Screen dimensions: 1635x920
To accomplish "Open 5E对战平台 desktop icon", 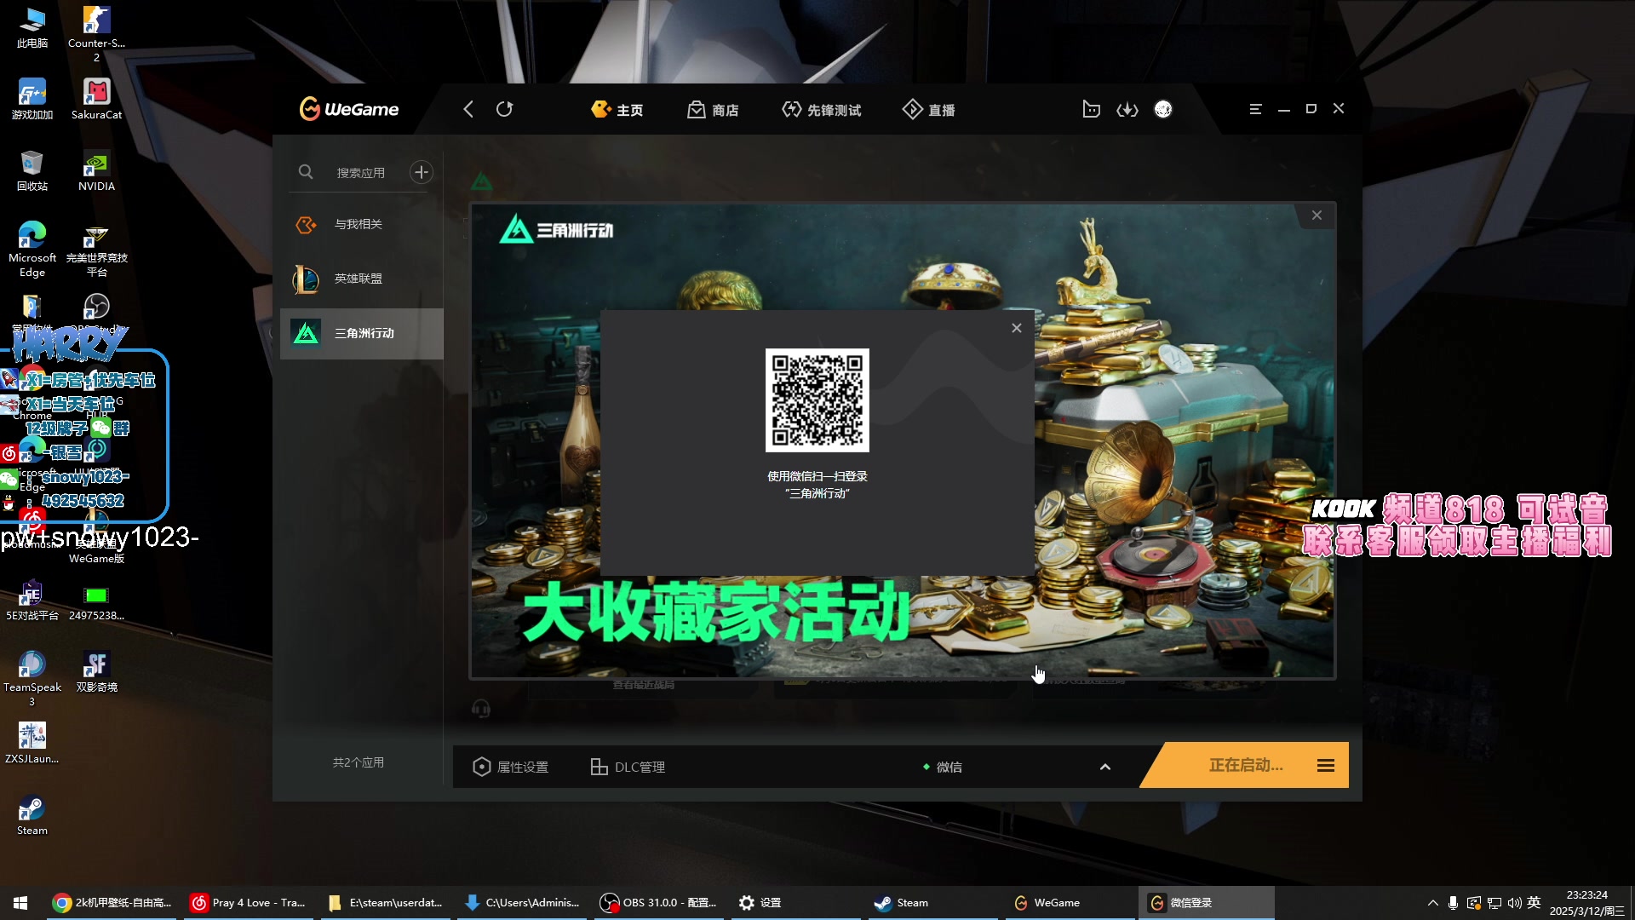I will (x=32, y=601).
